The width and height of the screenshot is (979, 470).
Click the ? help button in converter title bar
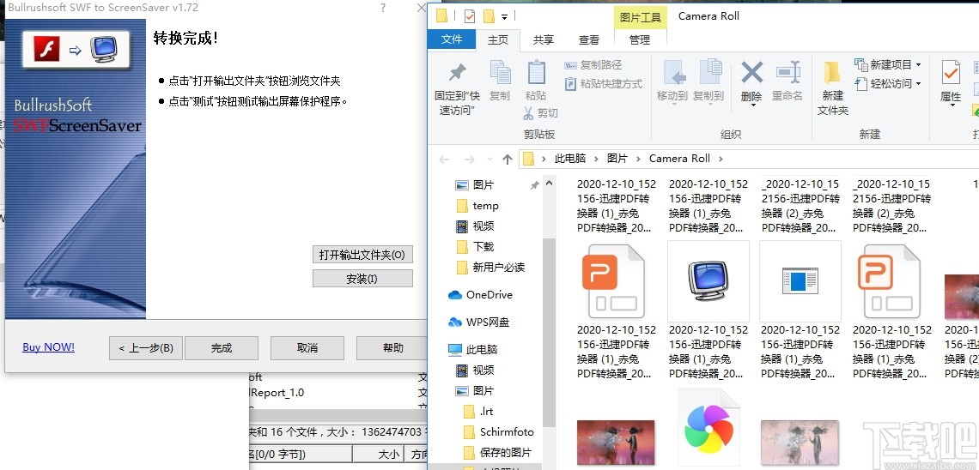383,8
